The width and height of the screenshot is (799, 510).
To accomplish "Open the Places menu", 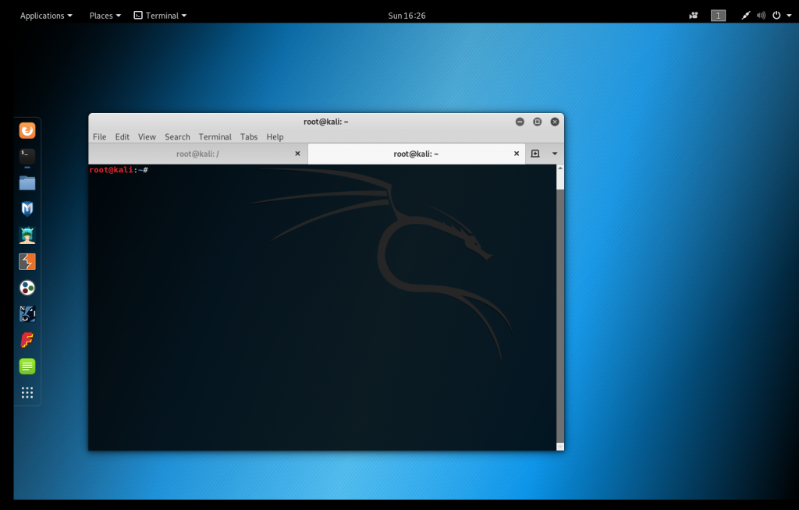I will (105, 16).
